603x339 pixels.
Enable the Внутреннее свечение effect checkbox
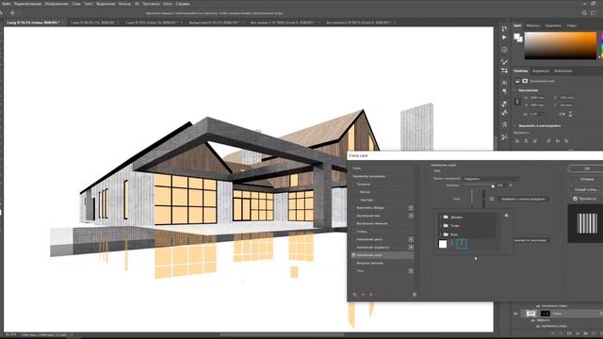point(354,223)
